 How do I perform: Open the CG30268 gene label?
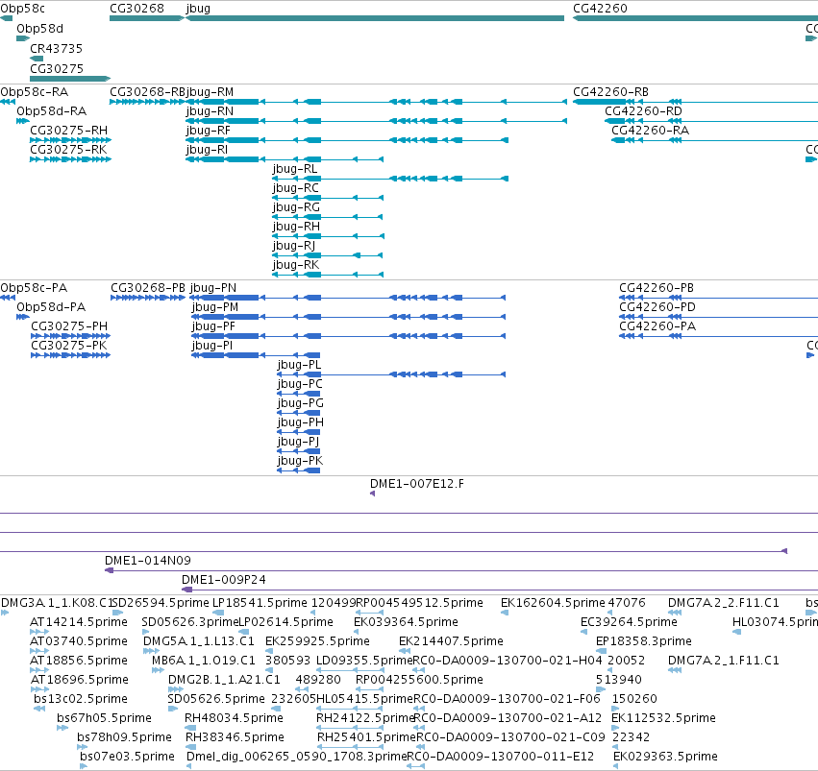coord(136,9)
